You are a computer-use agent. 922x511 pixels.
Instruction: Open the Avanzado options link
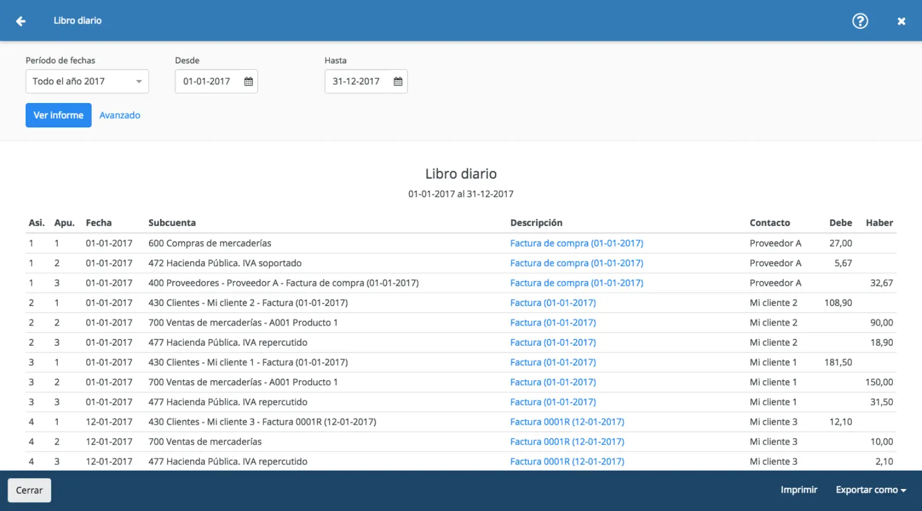click(120, 115)
